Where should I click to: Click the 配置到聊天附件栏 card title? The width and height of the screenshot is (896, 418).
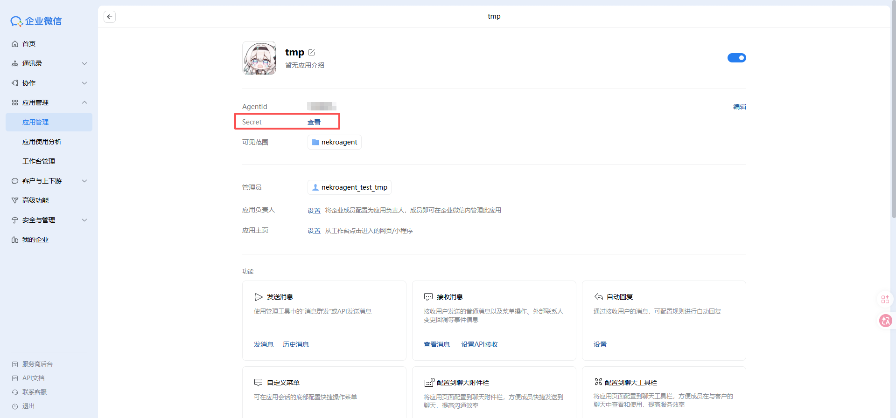pyautogui.click(x=463, y=383)
